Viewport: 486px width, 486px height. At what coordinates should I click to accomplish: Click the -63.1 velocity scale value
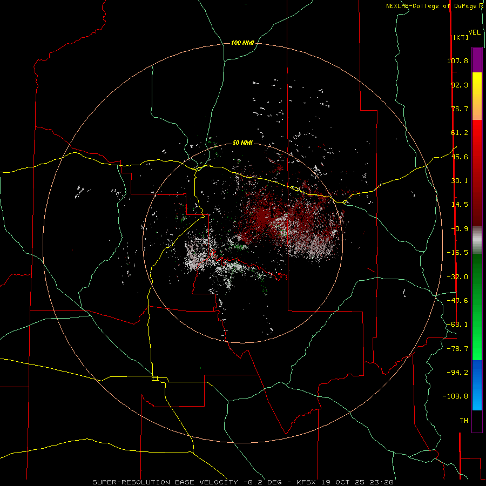(457, 325)
